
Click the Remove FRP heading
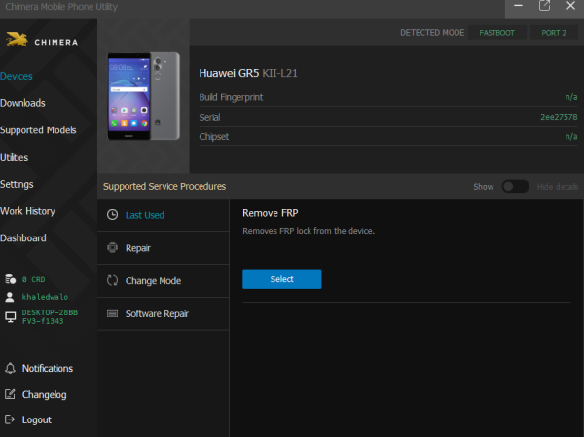pos(271,213)
